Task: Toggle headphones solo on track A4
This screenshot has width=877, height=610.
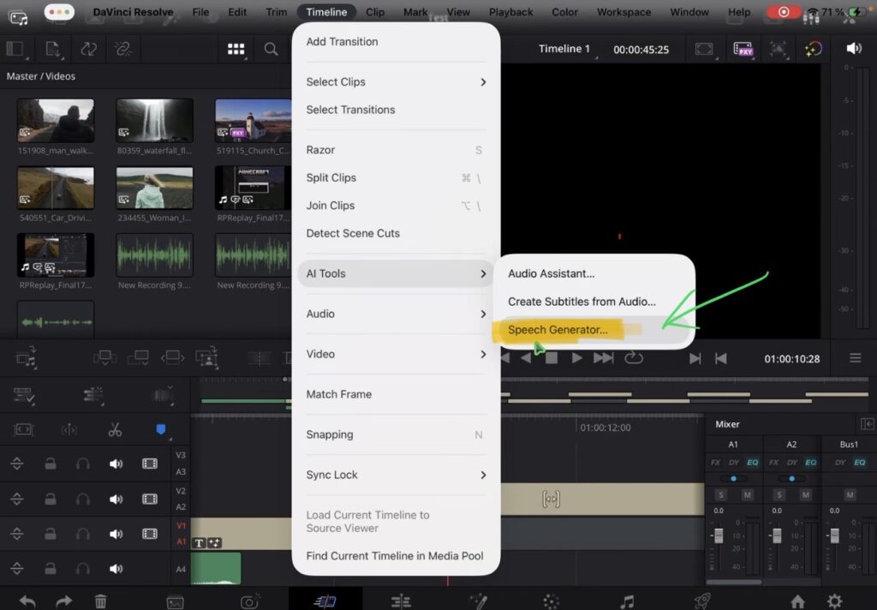Action: pos(83,569)
